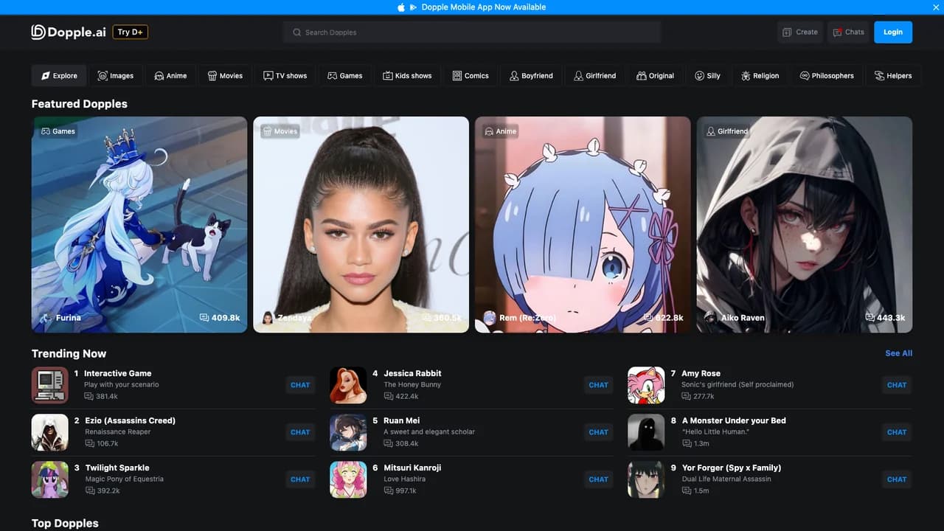Open the Furina featured card
Screen dimensions: 944x531
(139, 224)
